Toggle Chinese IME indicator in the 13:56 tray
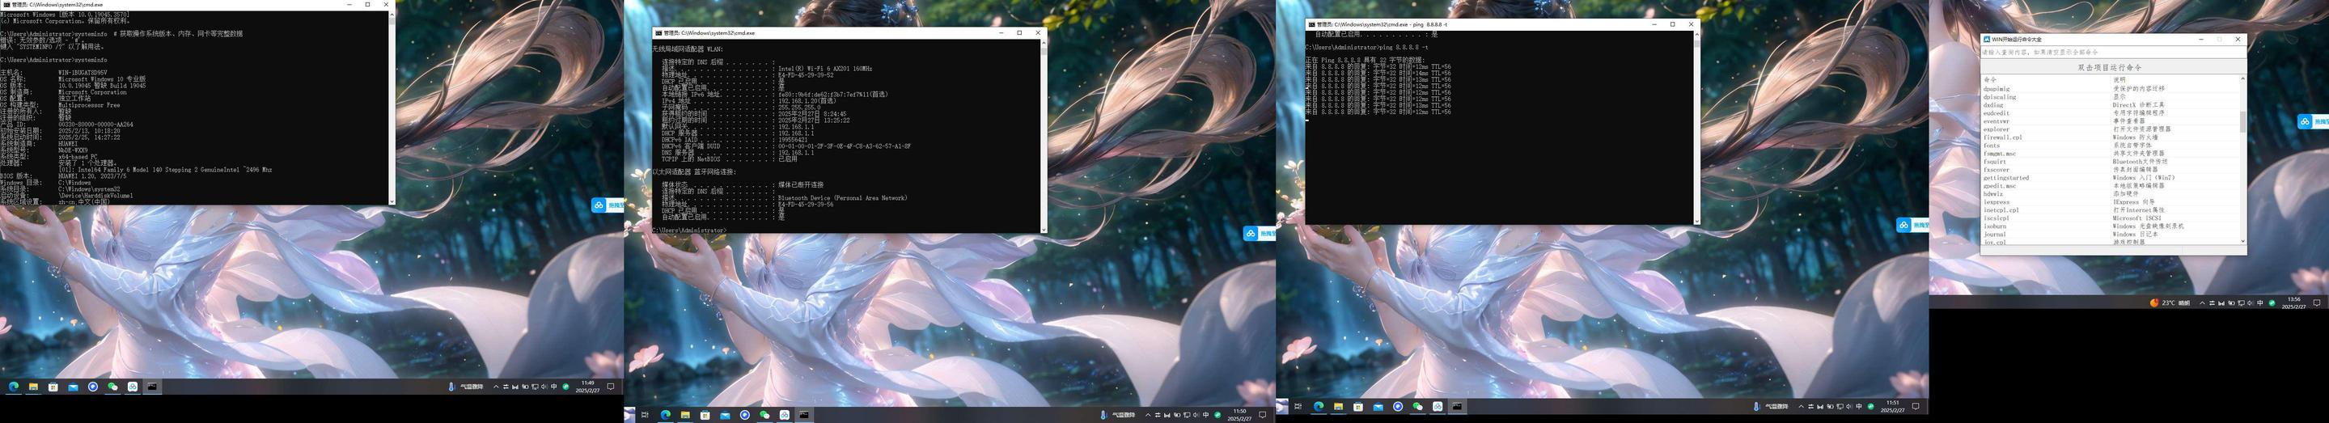The height and width of the screenshot is (423, 2329). click(x=2260, y=302)
